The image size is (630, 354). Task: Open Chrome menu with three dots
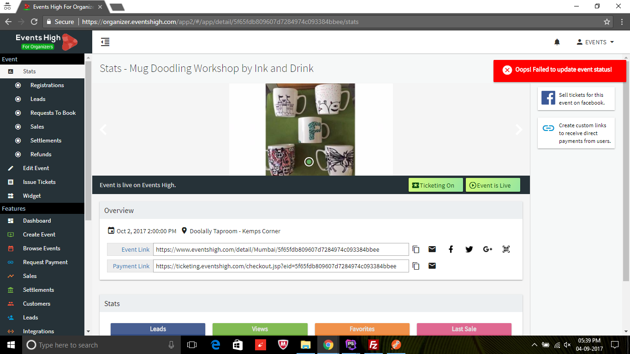[622, 22]
